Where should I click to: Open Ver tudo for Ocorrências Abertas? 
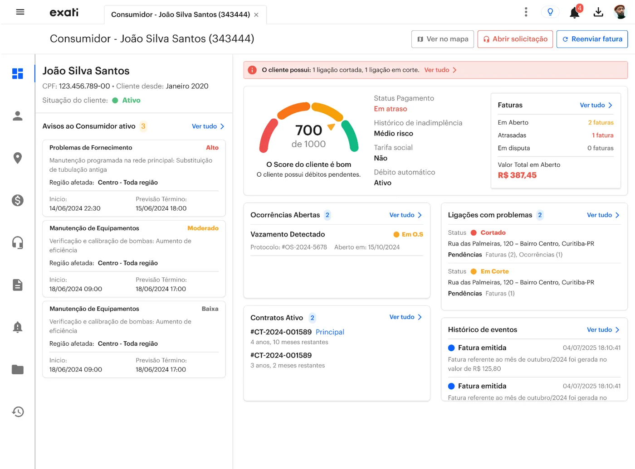pyautogui.click(x=406, y=215)
